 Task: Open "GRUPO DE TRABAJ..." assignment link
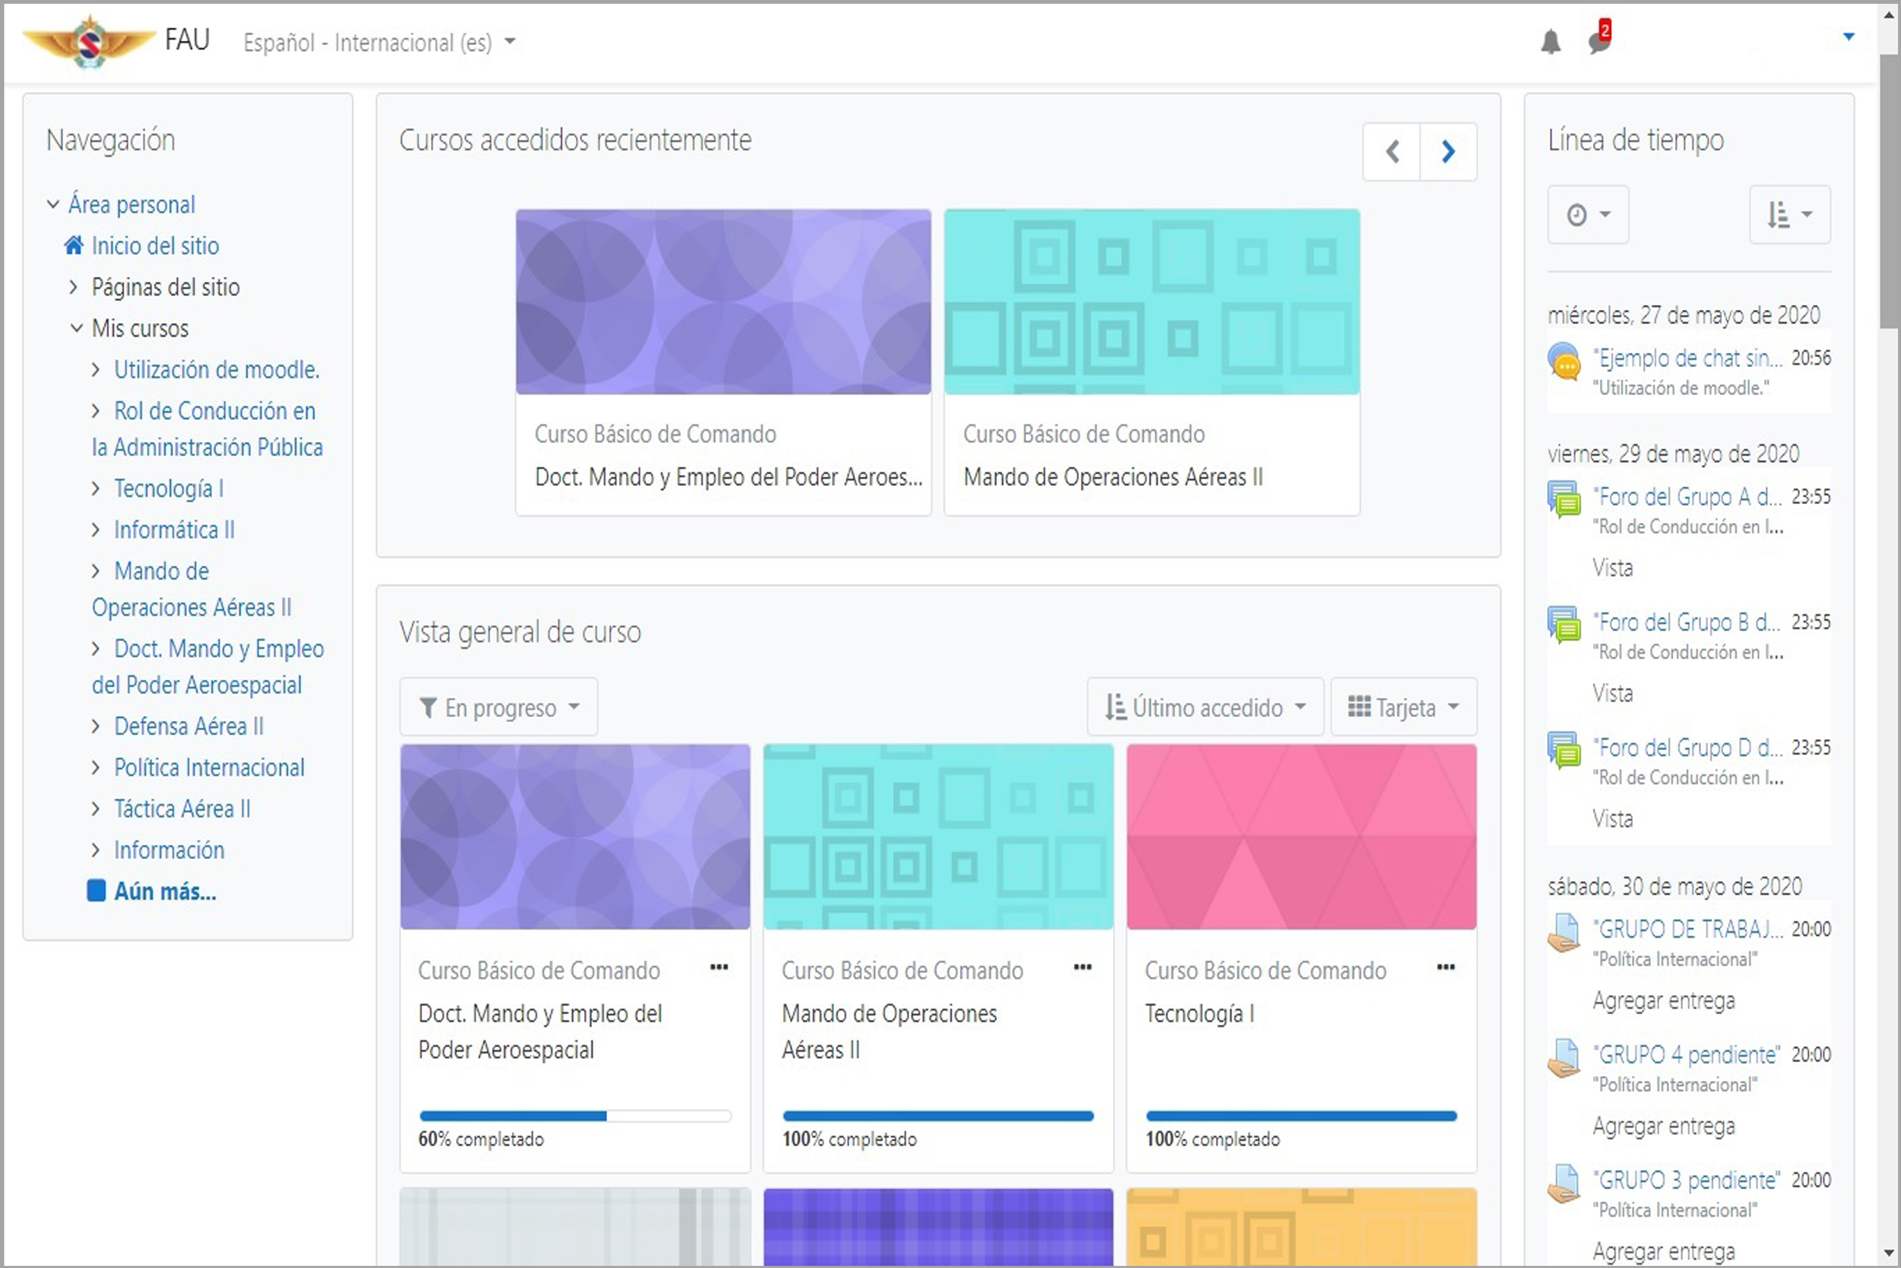pos(1687,929)
